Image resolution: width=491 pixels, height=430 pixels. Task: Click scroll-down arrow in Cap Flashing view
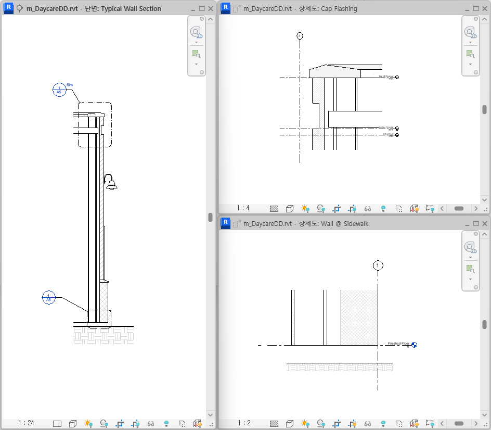tap(484, 200)
